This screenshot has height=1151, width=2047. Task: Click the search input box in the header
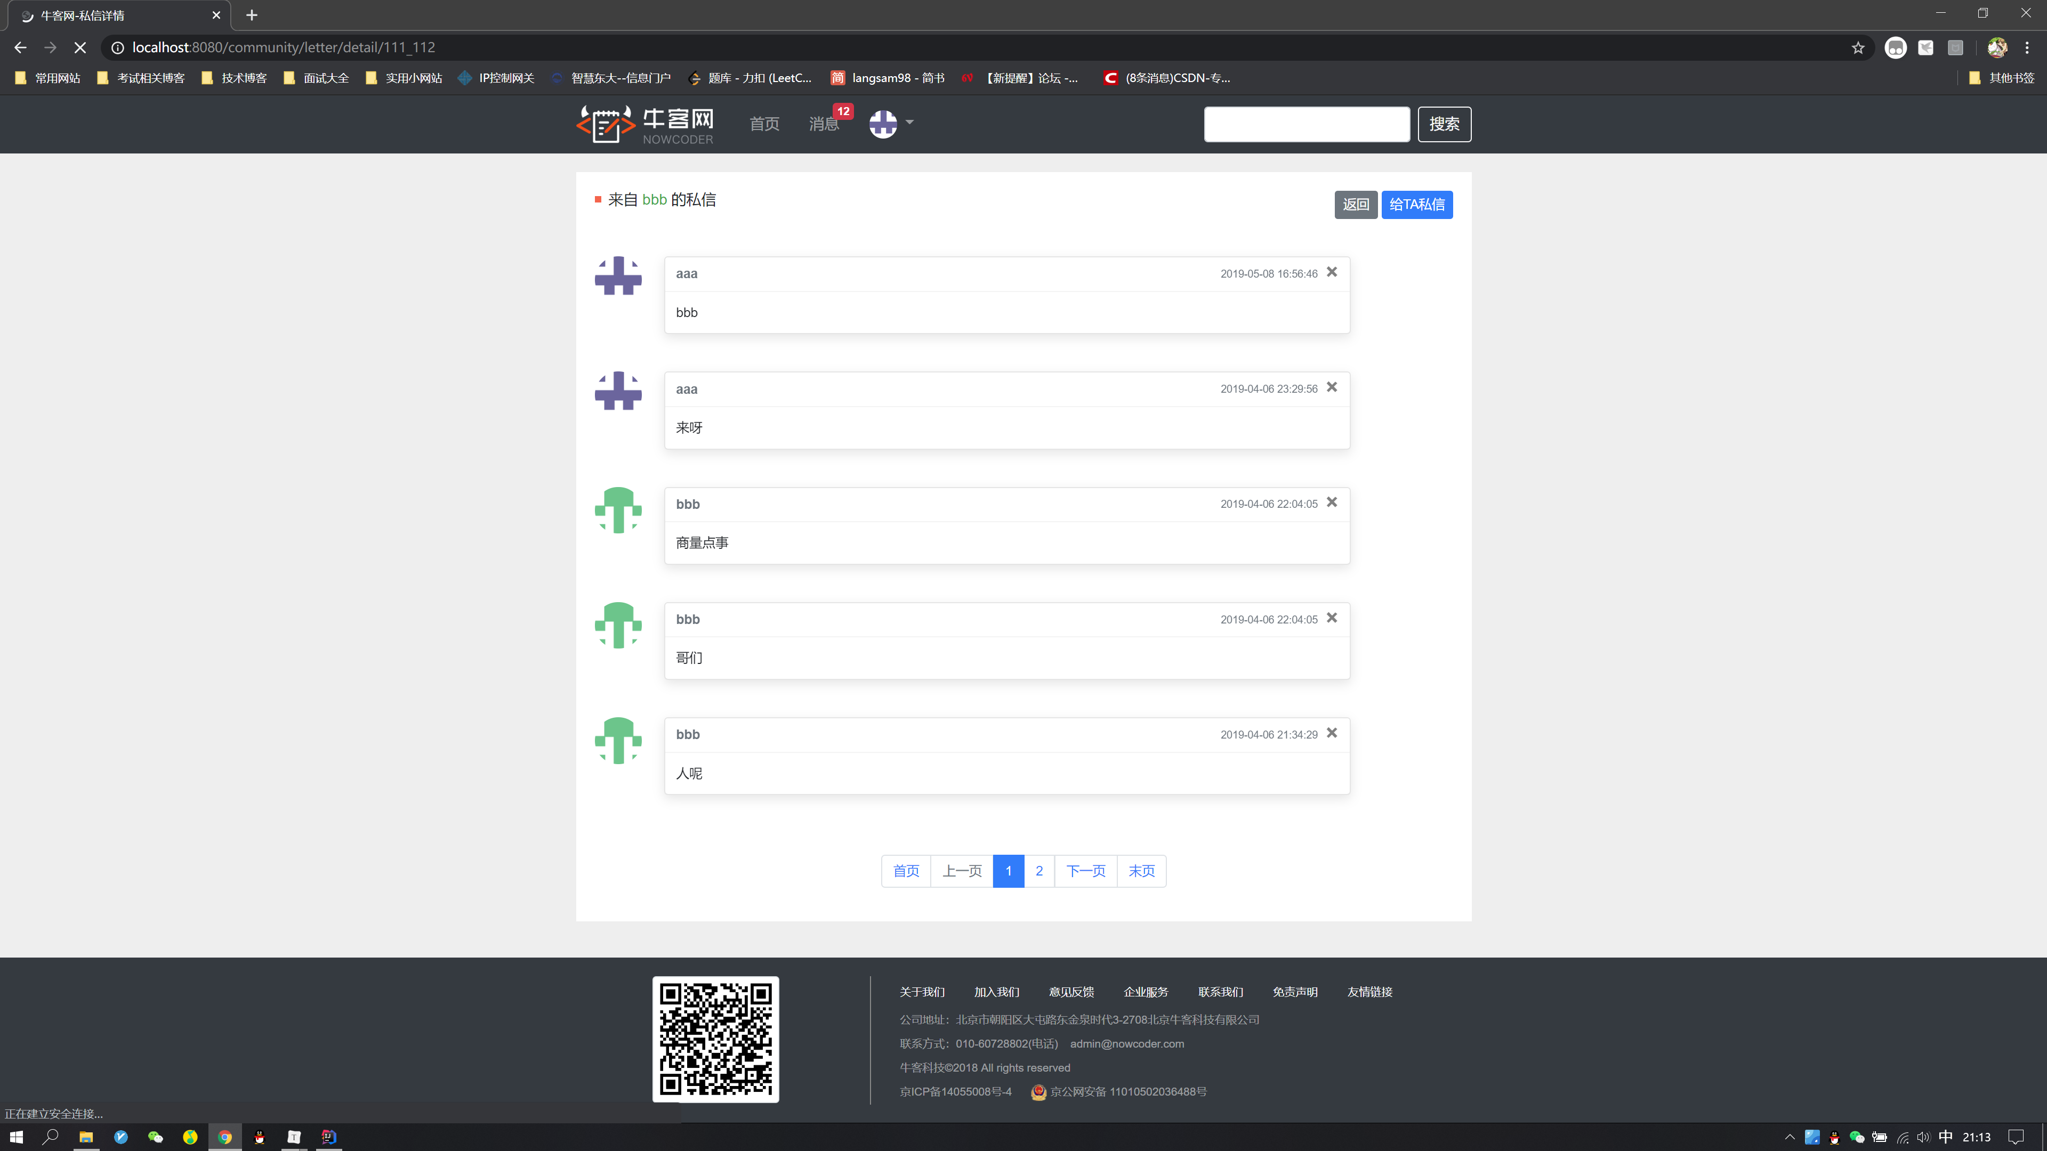click(1307, 124)
